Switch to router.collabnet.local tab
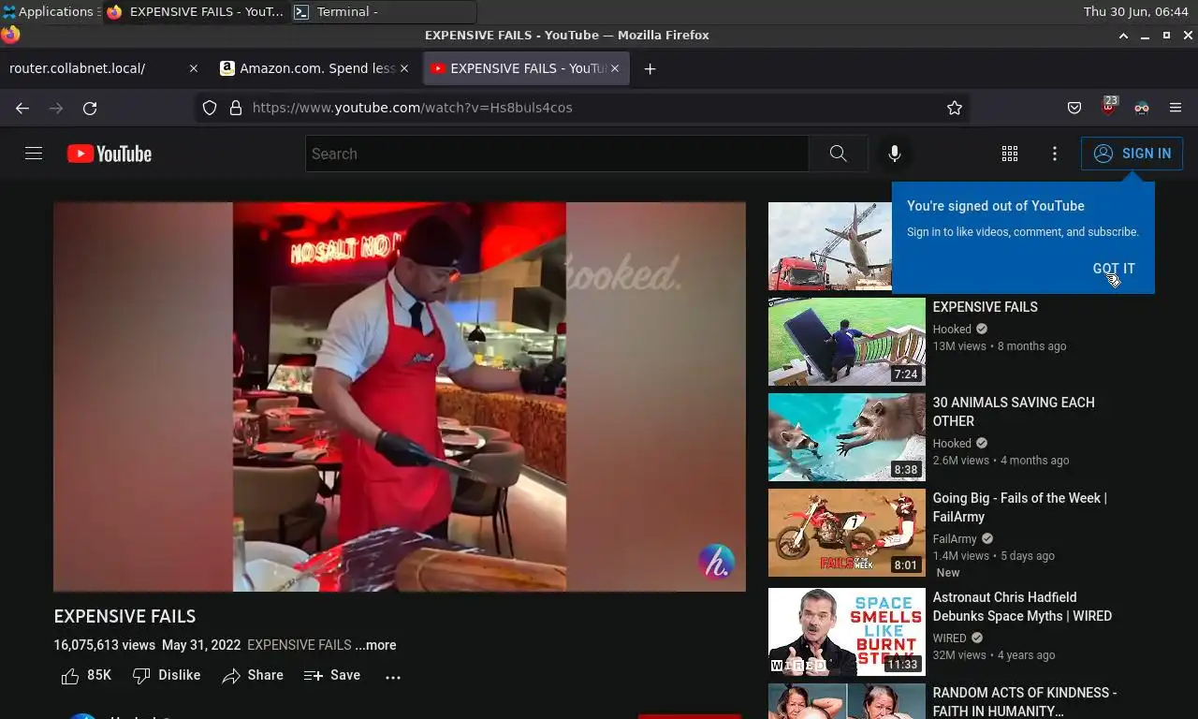Image resolution: width=1198 pixels, height=719 pixels. (x=104, y=68)
